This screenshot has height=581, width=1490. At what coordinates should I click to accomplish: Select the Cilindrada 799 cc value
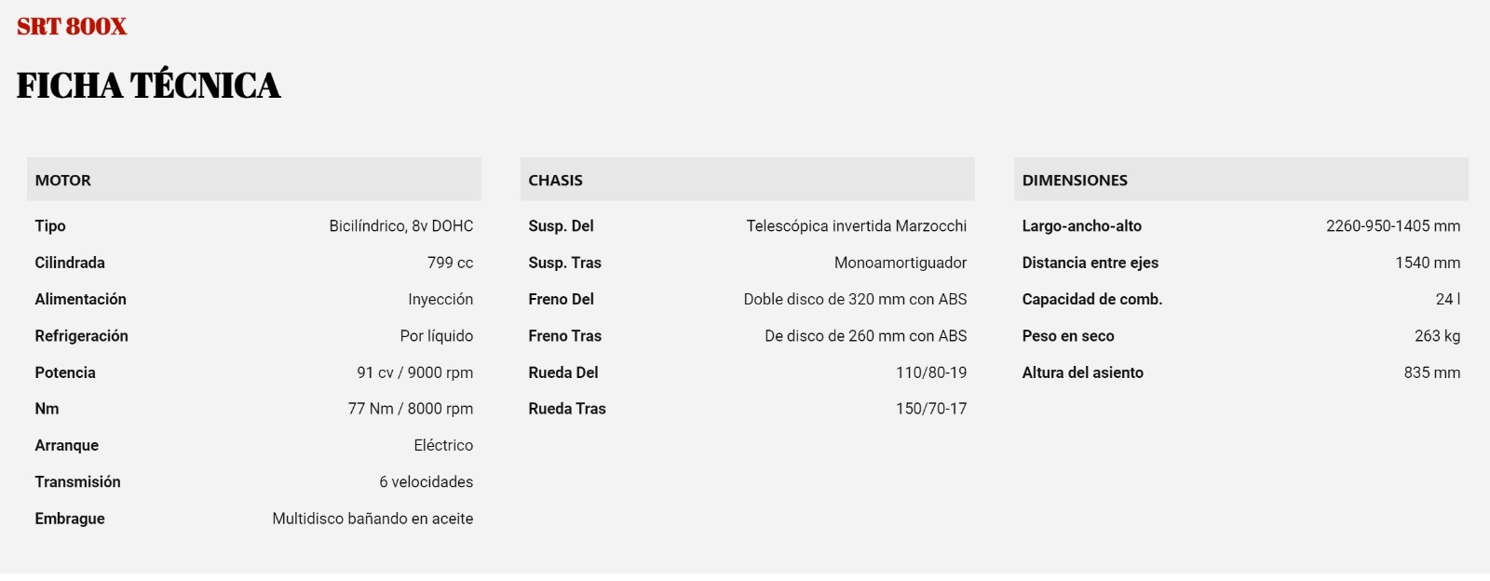pyautogui.click(x=450, y=263)
